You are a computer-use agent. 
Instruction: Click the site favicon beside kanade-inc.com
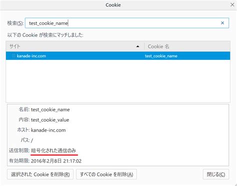pos(13,56)
